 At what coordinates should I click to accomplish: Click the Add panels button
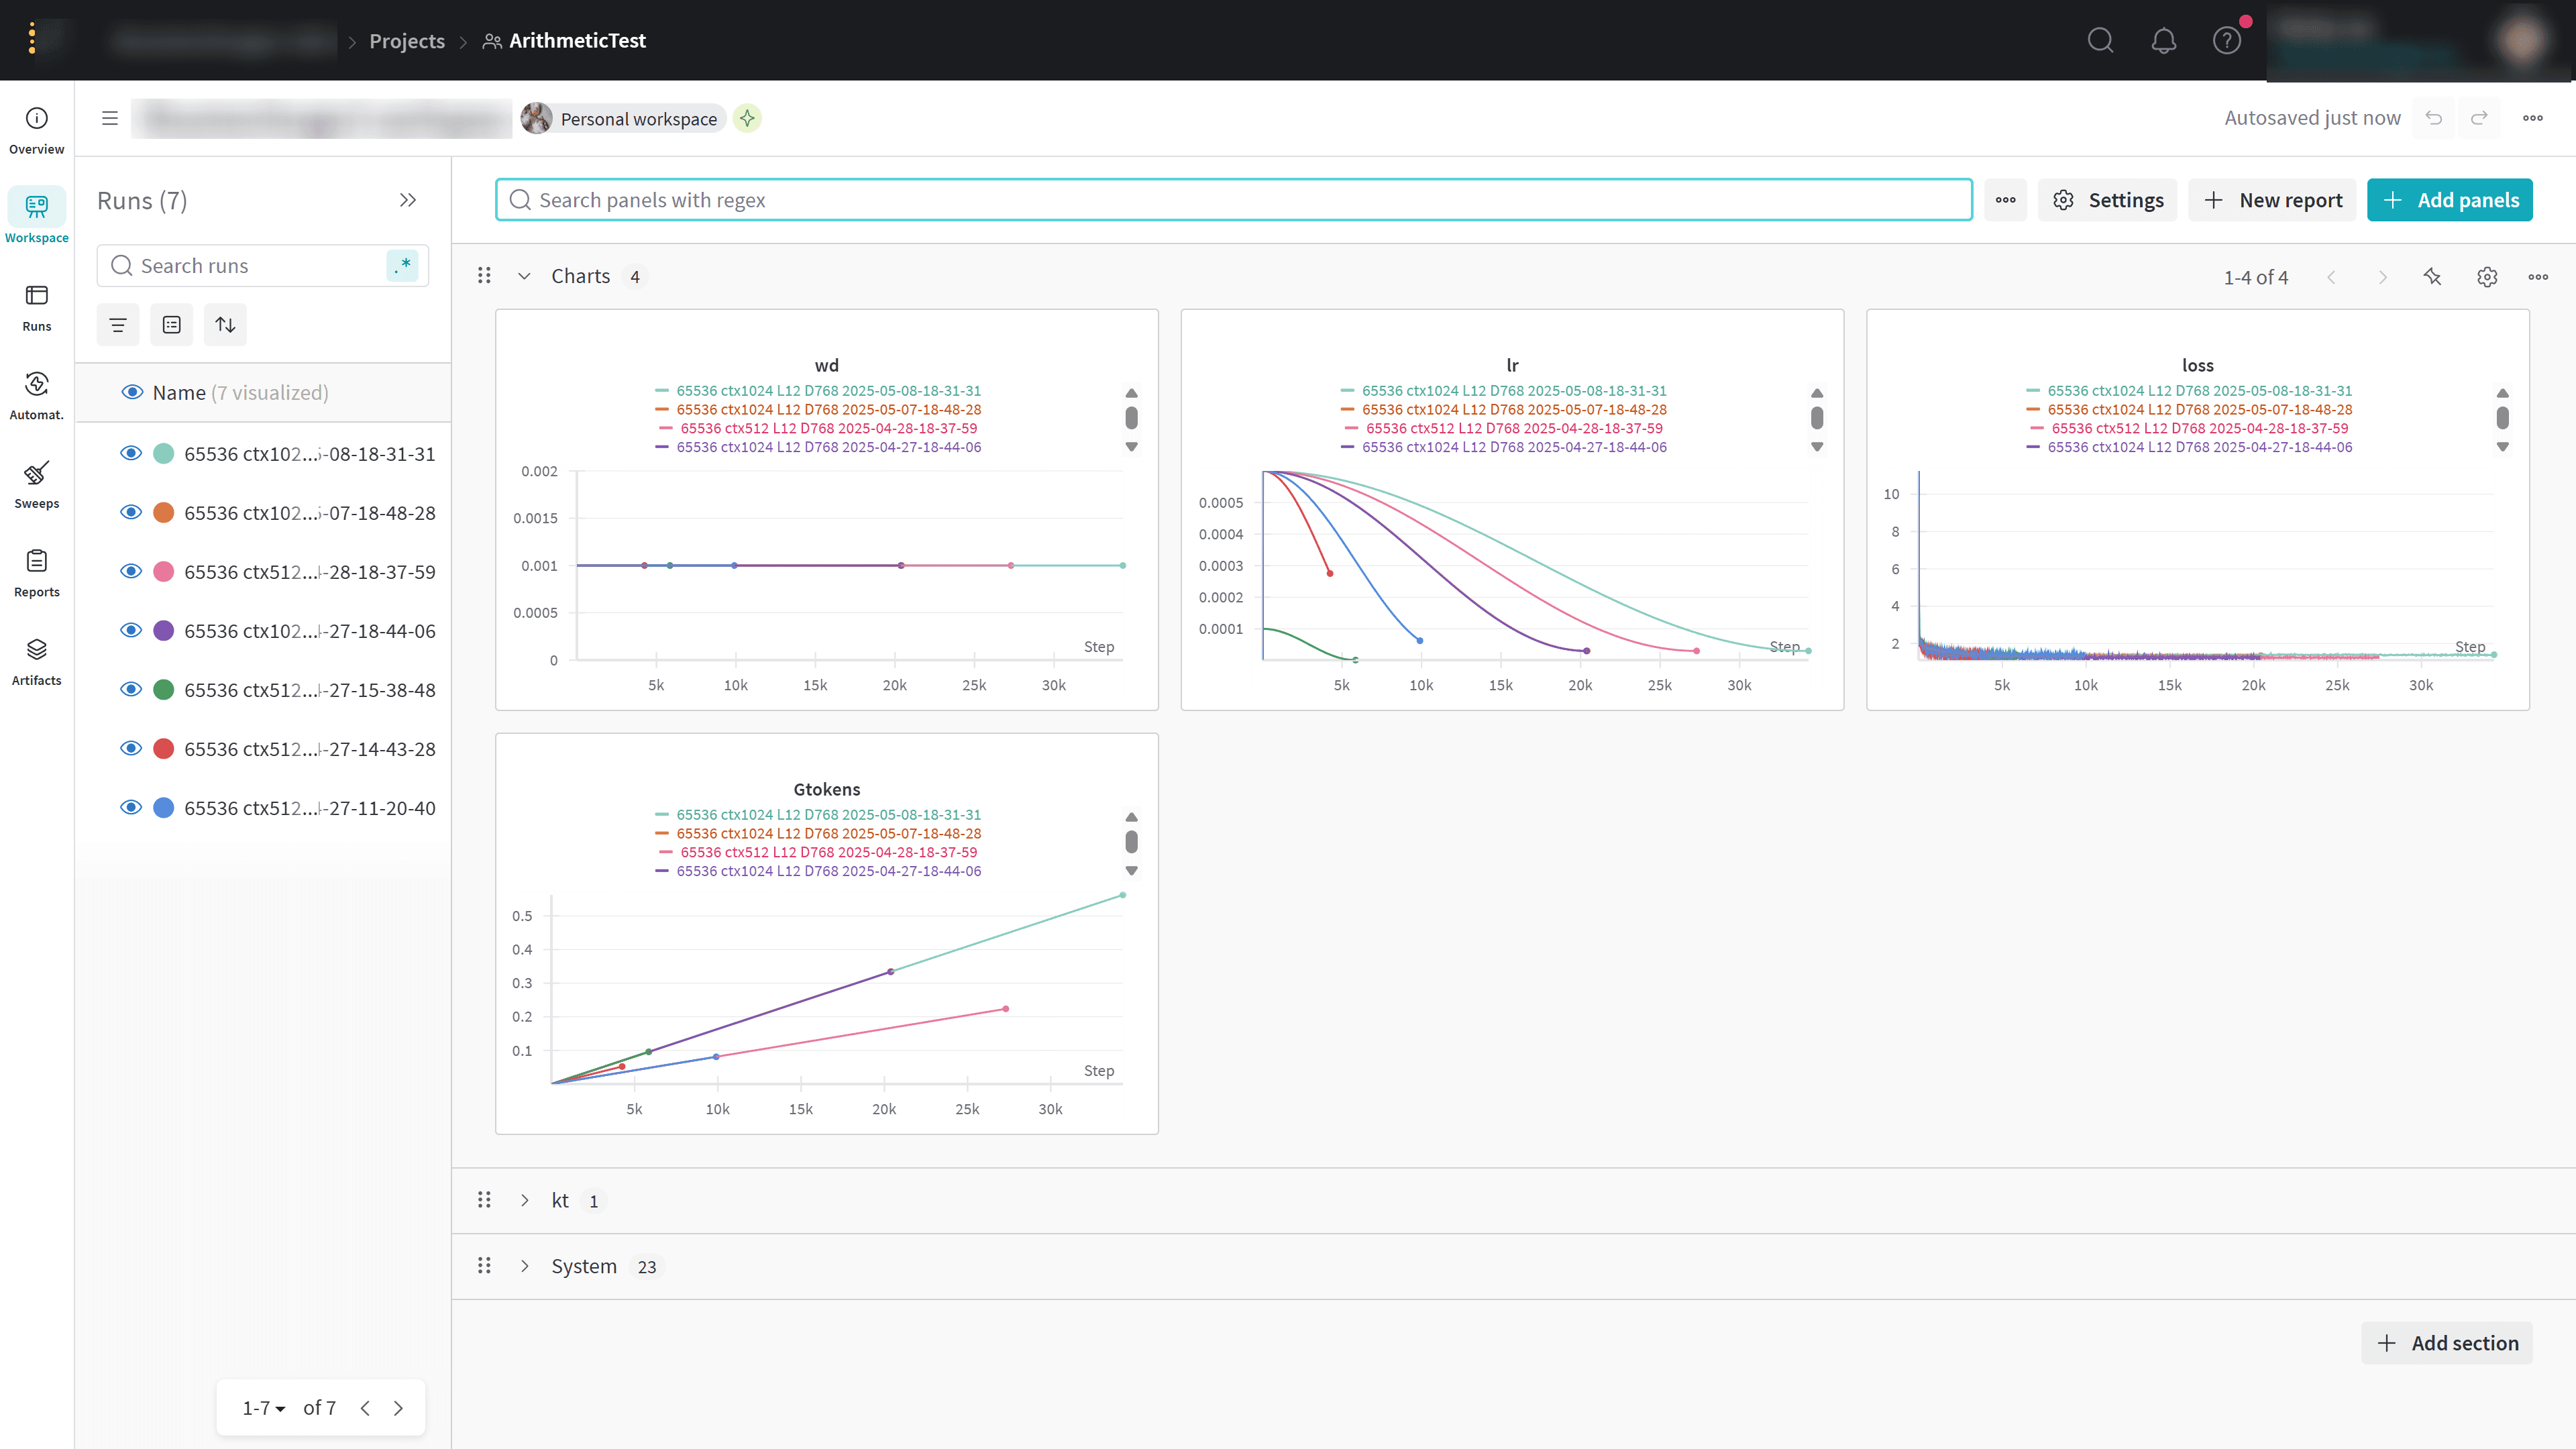point(2449,200)
